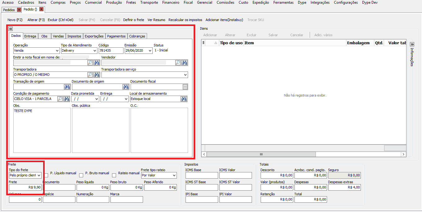
Task: Click the Peso líquido field
Action: pyautogui.click(x=93, y=187)
